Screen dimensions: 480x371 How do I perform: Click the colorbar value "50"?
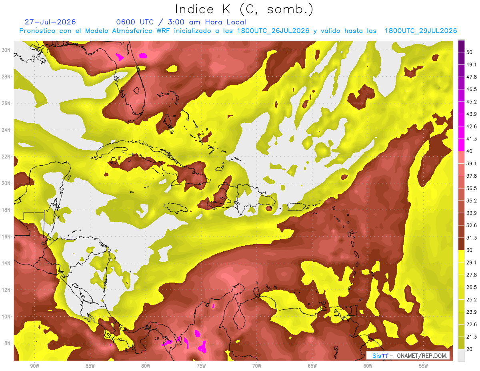[x=470, y=52]
